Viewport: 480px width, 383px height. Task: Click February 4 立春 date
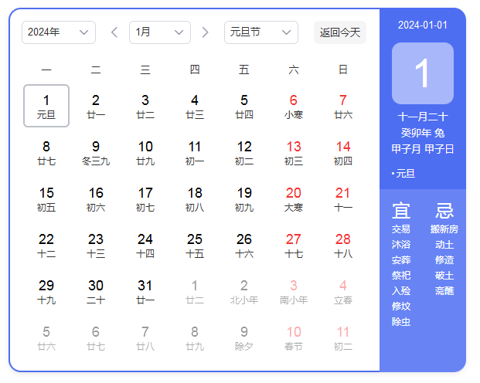tap(343, 291)
